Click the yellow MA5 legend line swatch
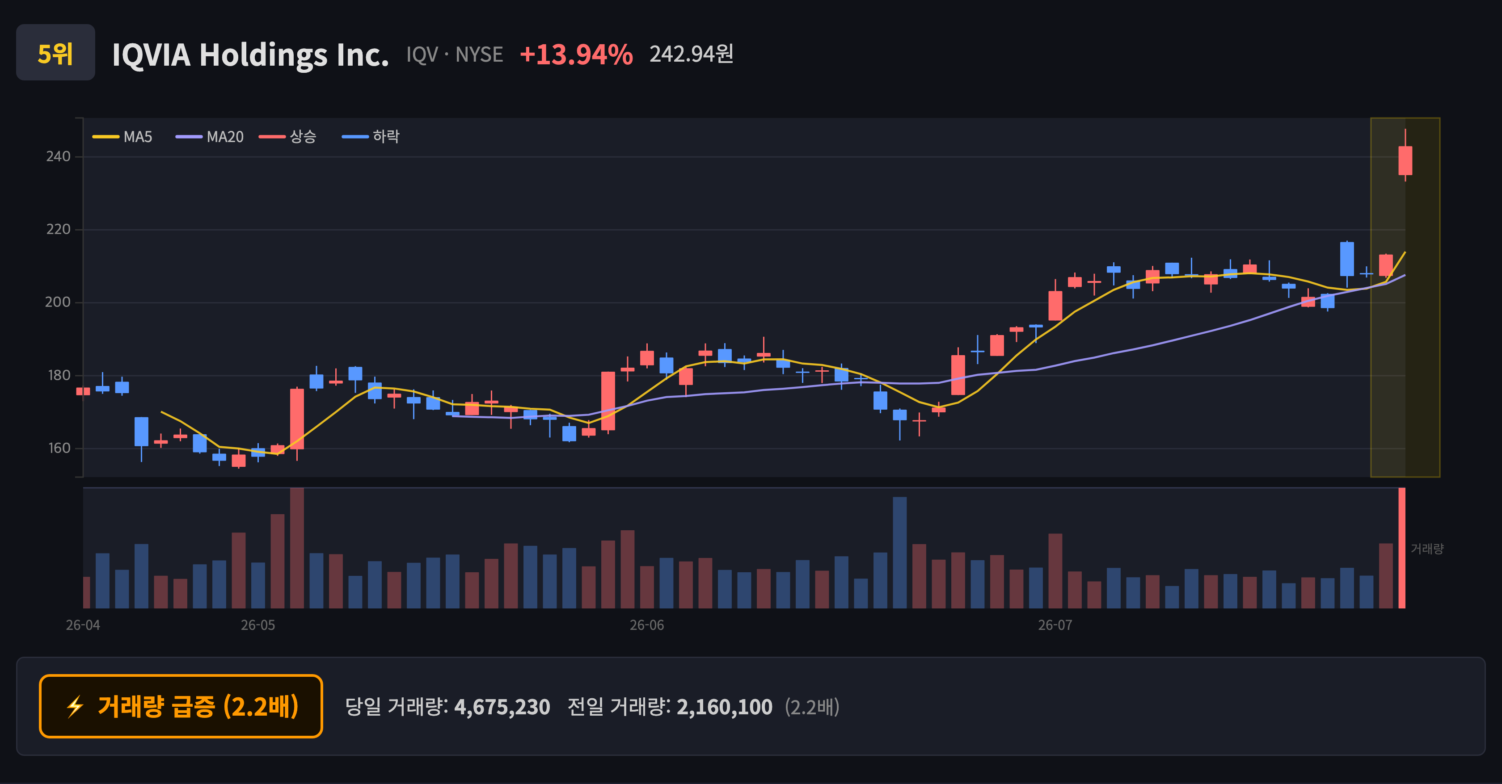The image size is (1502, 784). coord(105,137)
